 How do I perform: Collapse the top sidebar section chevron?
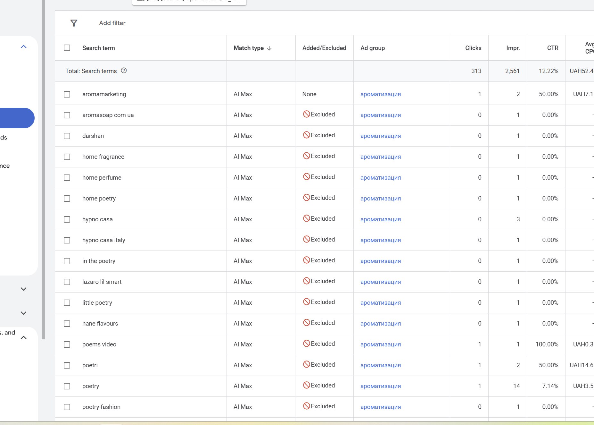[x=23, y=47]
